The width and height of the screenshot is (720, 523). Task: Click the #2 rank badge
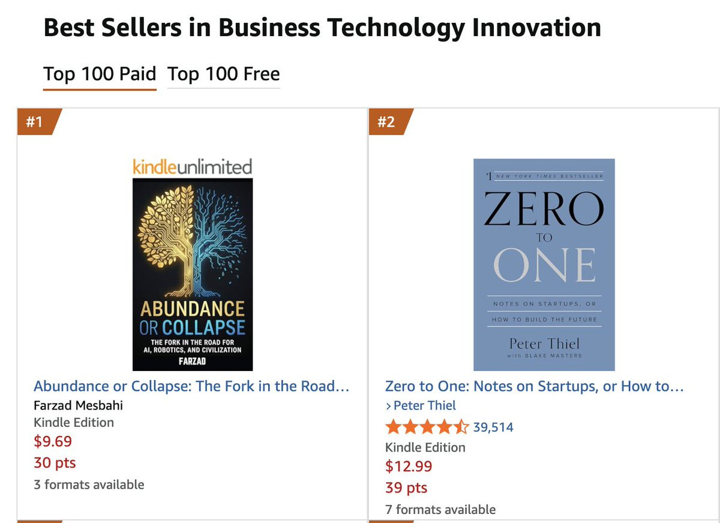point(388,122)
